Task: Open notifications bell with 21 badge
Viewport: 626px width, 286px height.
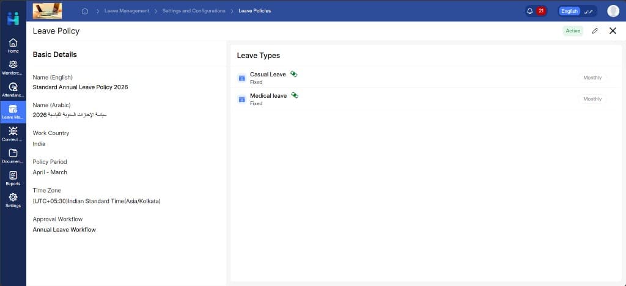Action: point(536,11)
